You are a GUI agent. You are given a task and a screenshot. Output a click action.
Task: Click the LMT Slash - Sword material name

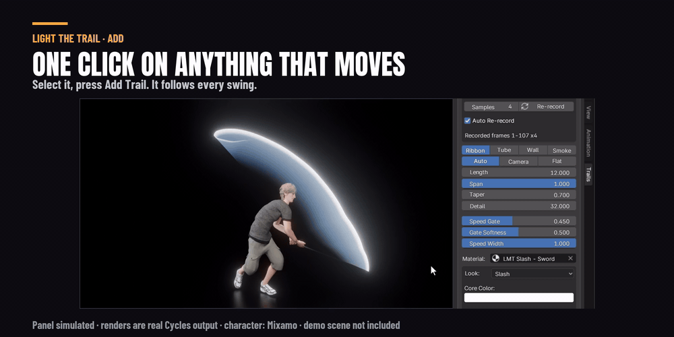coord(528,258)
